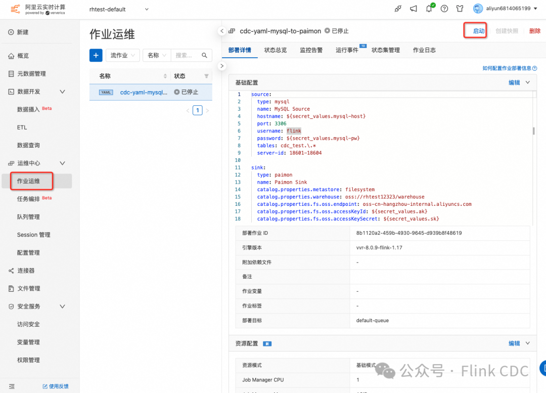Open the 流作业 job type dropdown

click(x=123, y=56)
